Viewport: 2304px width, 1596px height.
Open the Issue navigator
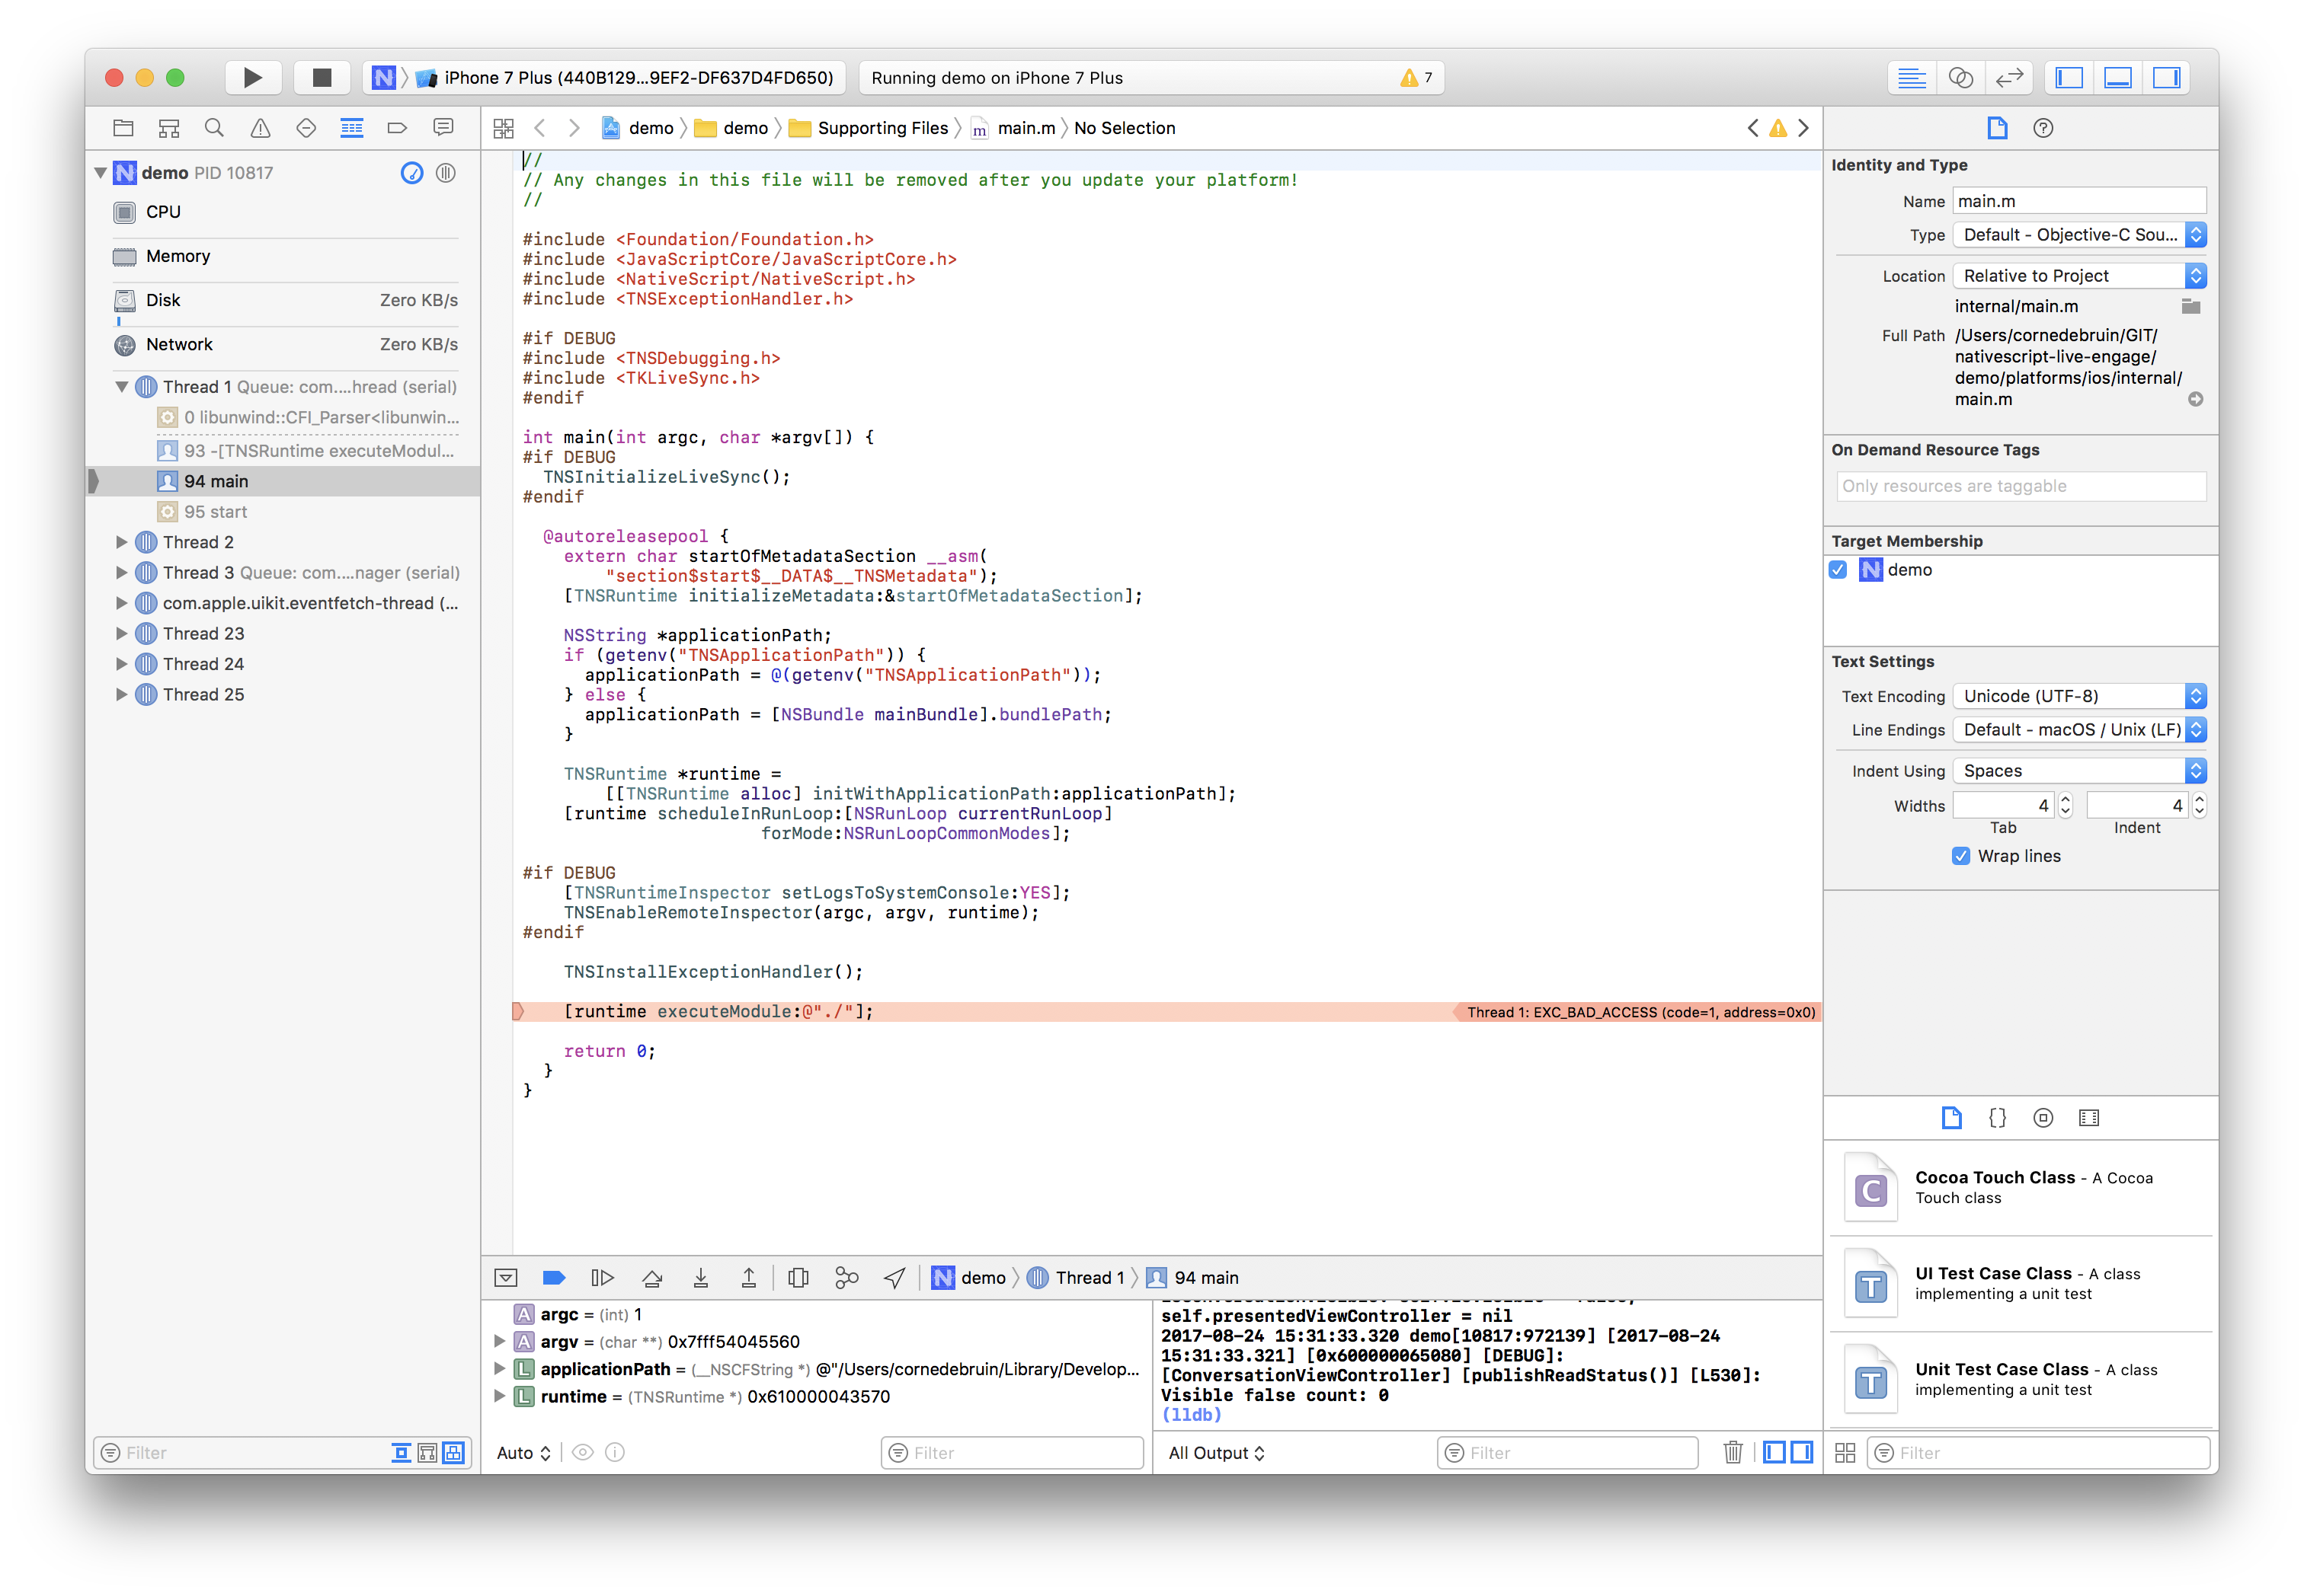260,128
